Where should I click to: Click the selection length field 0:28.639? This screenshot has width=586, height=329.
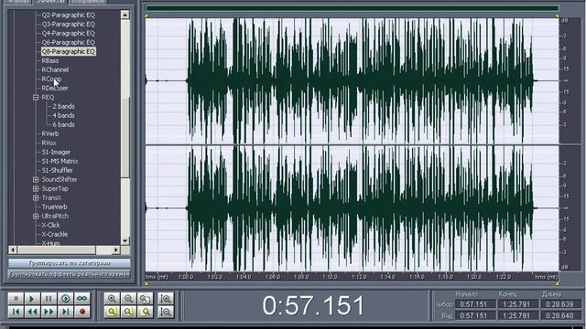click(x=559, y=304)
